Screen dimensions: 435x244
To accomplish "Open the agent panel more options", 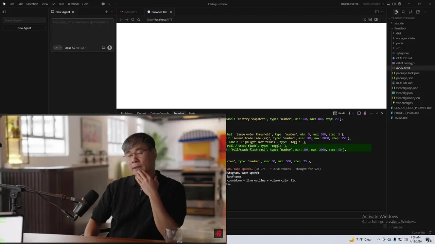I will [x=112, y=12].
